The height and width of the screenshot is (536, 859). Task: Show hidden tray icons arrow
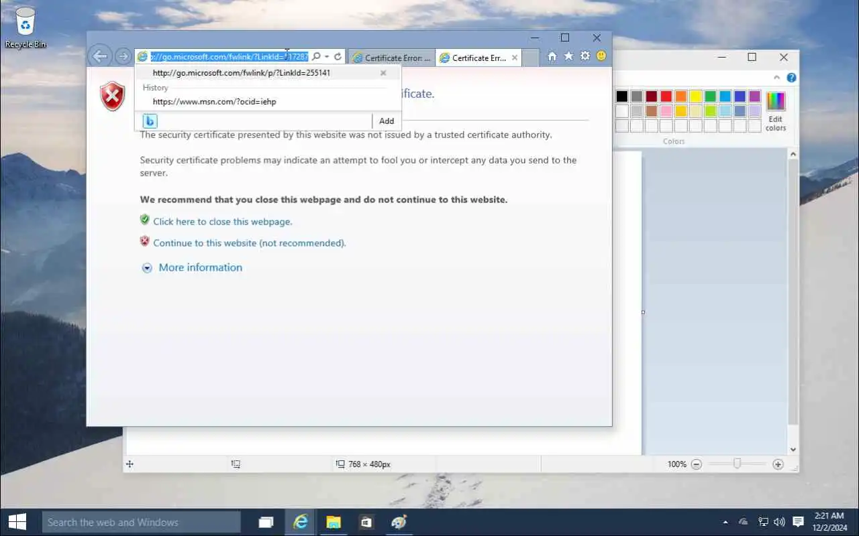pos(725,522)
